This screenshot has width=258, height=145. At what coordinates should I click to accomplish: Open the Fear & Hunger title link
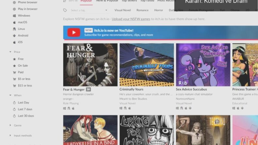tap(74, 90)
